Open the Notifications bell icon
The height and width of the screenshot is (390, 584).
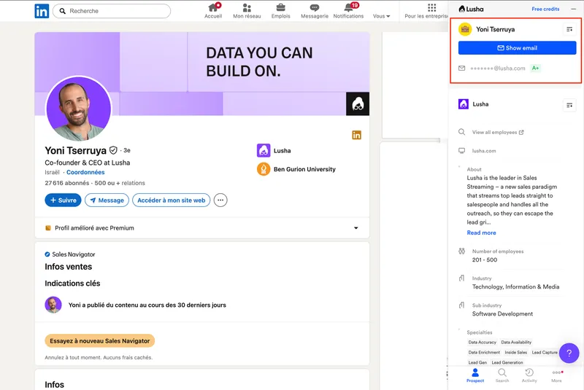348,9
